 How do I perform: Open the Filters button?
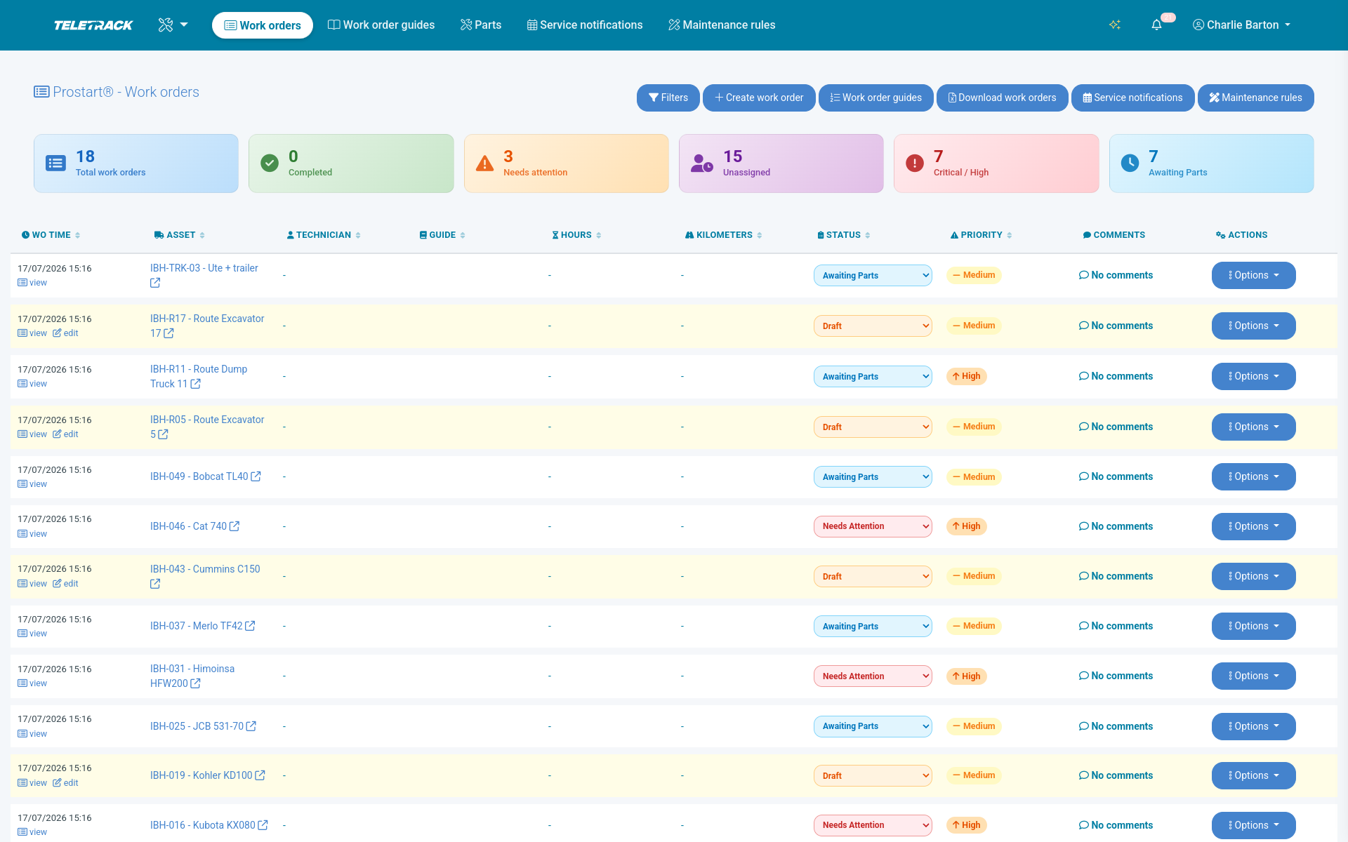[668, 98]
